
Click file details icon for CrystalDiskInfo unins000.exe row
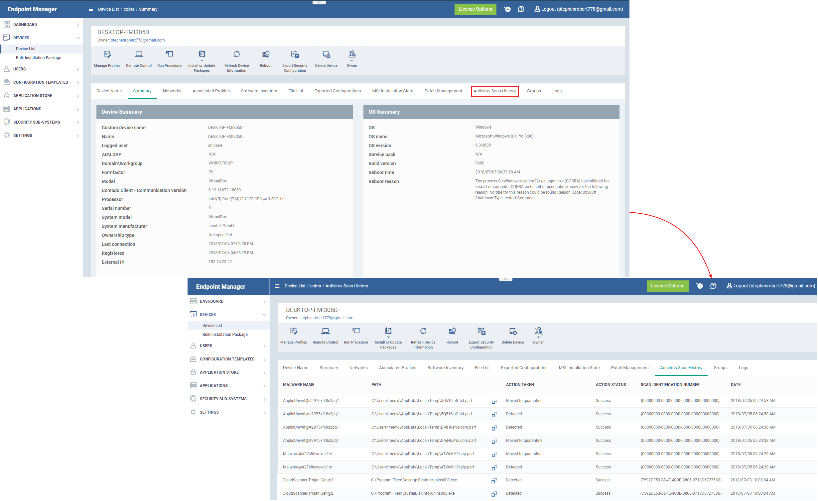point(494,494)
